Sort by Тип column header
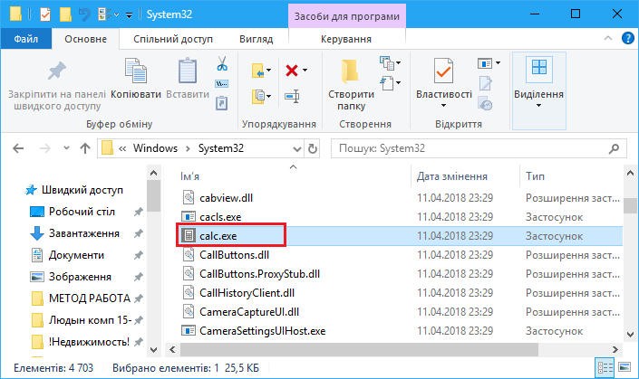Viewport: 639px width, 379px height. (535, 176)
